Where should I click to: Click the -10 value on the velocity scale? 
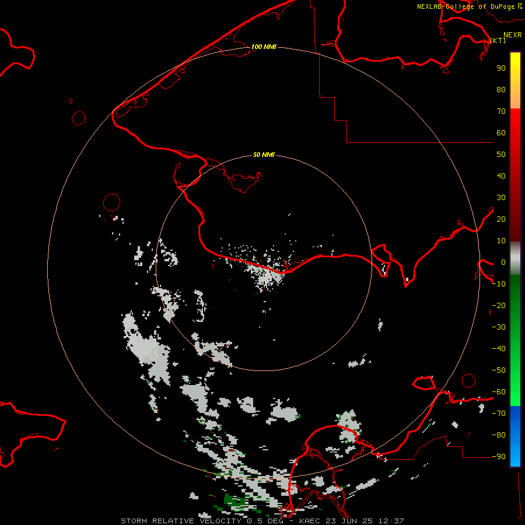tap(499, 284)
